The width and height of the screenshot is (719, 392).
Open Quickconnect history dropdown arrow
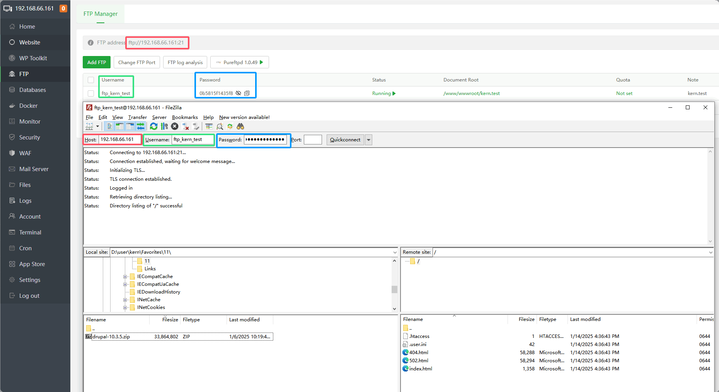pos(369,140)
